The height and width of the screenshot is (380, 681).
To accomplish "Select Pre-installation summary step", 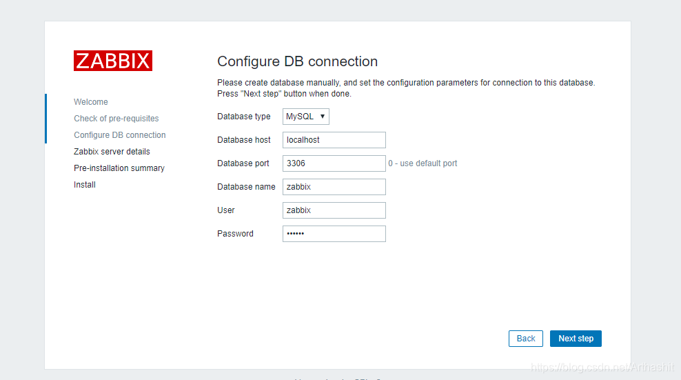I will coord(119,168).
